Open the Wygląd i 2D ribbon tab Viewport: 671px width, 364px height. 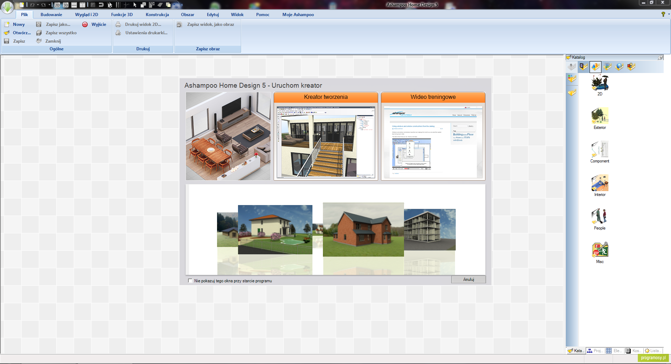pyautogui.click(x=87, y=15)
